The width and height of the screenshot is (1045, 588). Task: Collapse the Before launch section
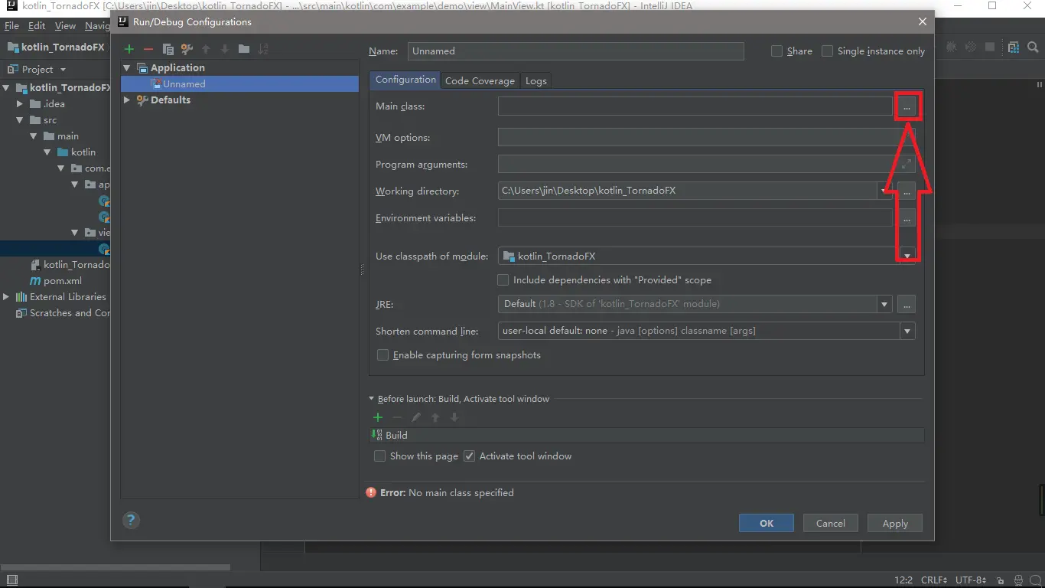coord(372,399)
